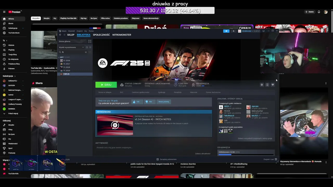
Task: Open Do obejrzenia in YouTube sidebar
Action: (x=13, y=59)
